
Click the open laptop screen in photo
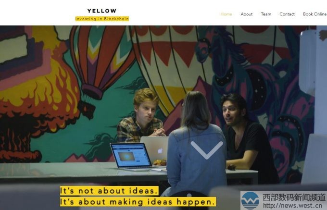click(x=130, y=155)
